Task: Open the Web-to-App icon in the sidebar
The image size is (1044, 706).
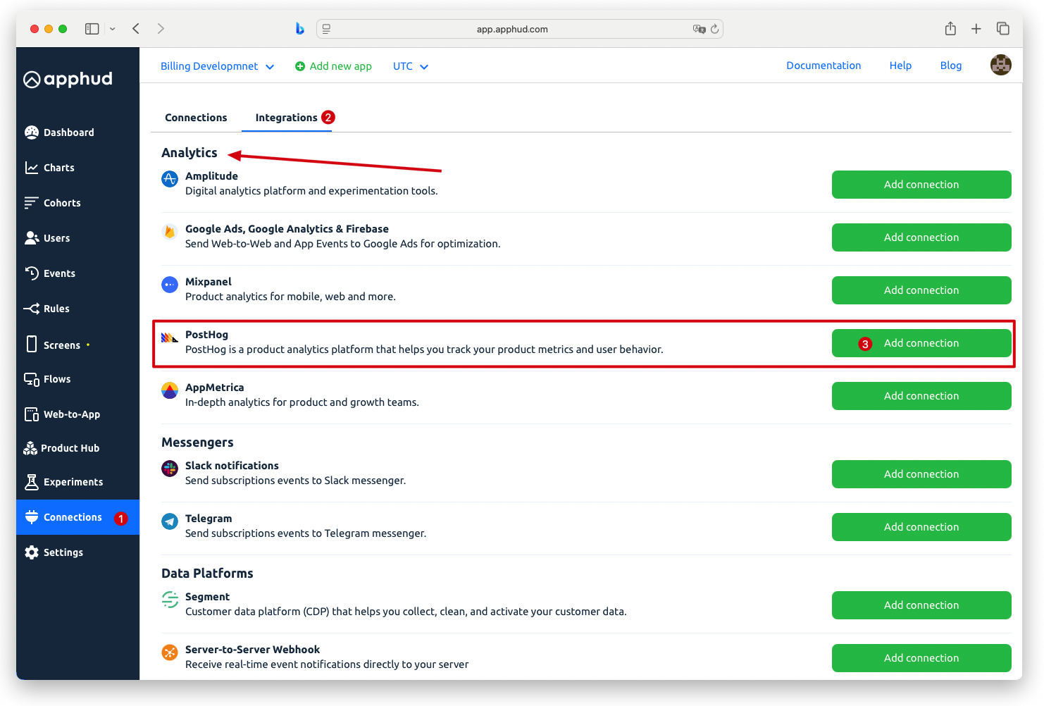Action: click(31, 414)
